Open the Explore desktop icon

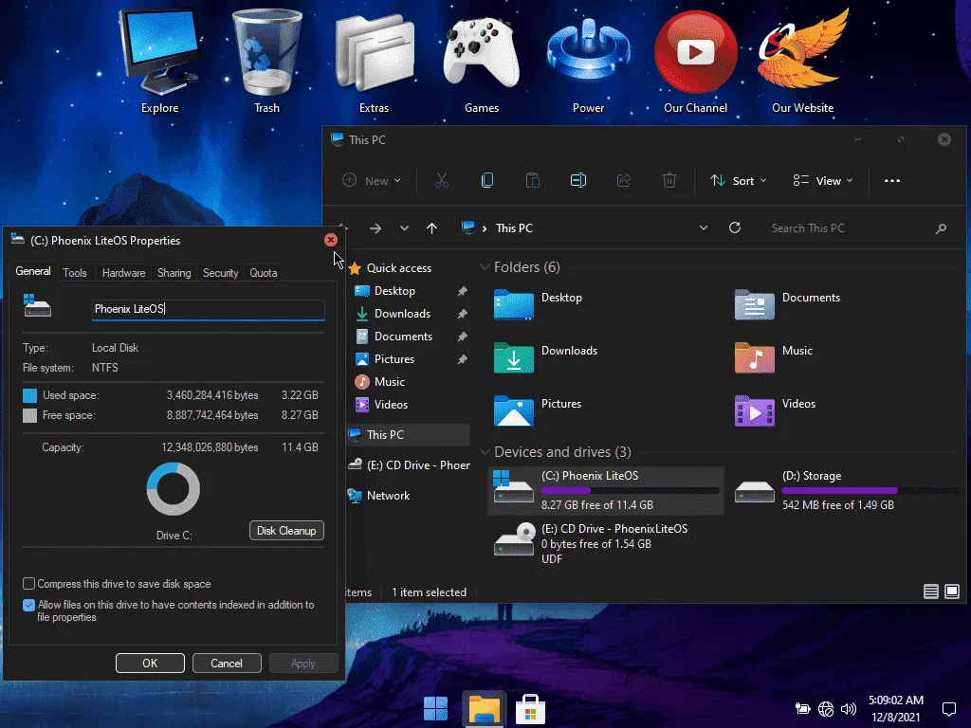159,62
